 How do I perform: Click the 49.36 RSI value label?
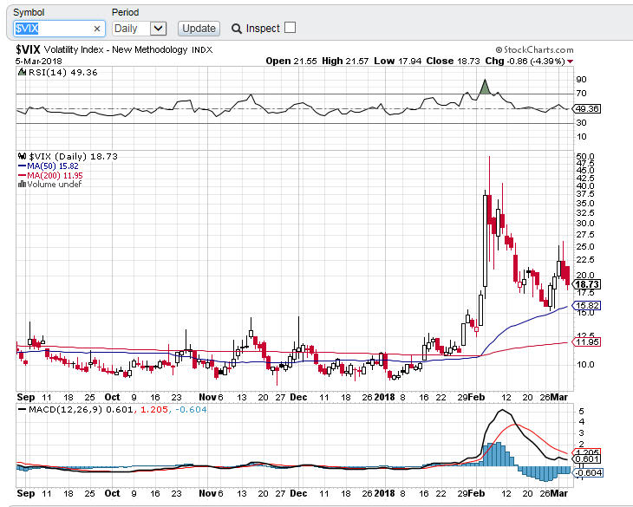coord(588,108)
